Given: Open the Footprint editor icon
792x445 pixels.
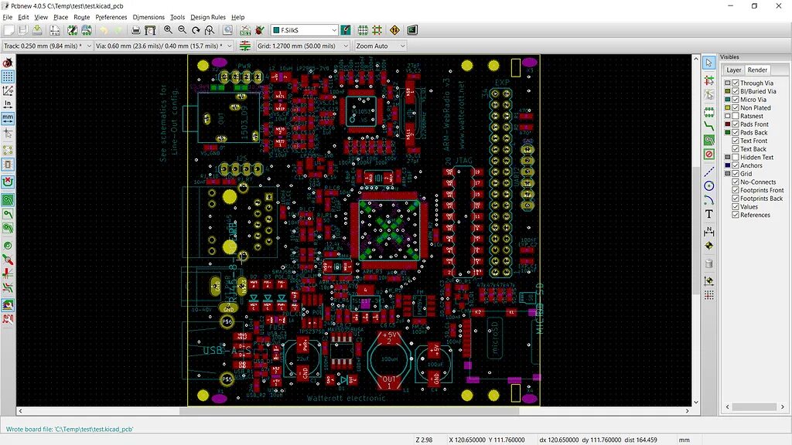Looking at the screenshot, I should 73,30.
